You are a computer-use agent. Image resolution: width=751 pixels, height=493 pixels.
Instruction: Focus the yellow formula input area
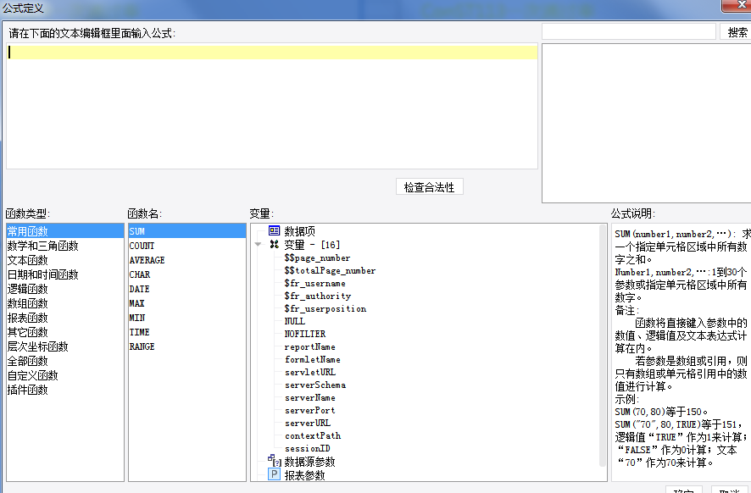tap(271, 53)
